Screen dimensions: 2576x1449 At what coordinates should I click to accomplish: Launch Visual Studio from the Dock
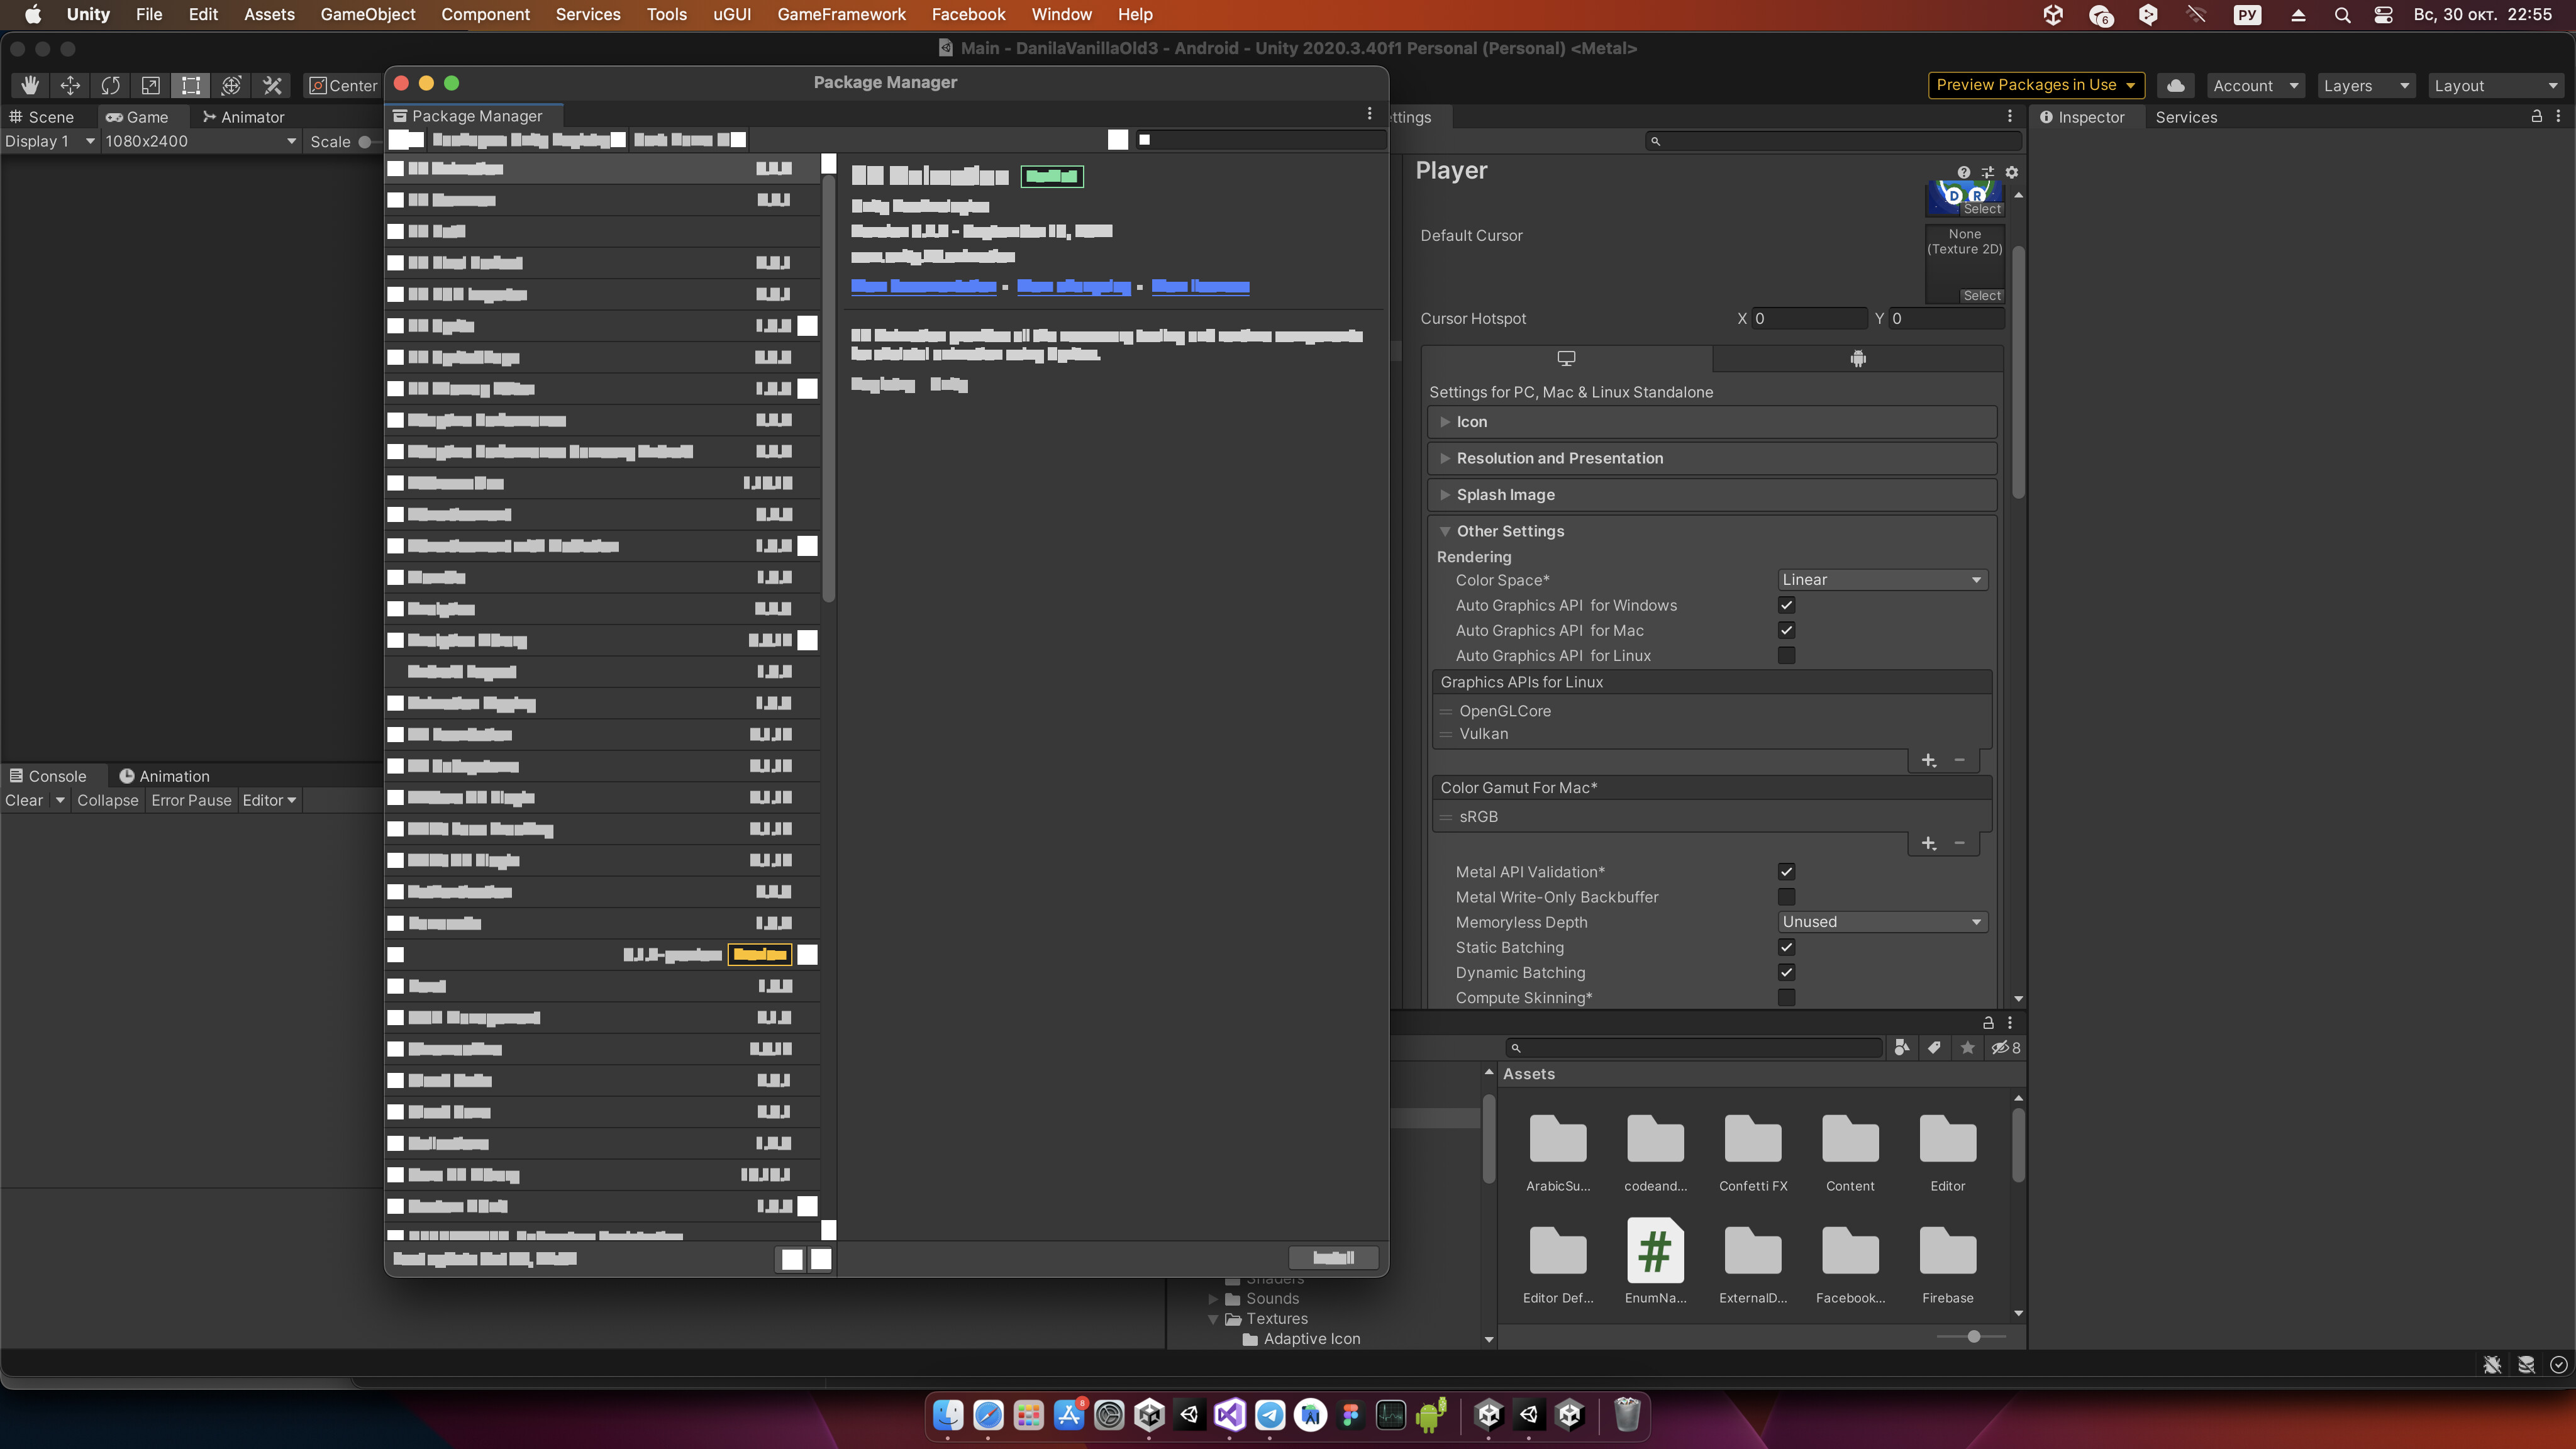[x=1230, y=1415]
